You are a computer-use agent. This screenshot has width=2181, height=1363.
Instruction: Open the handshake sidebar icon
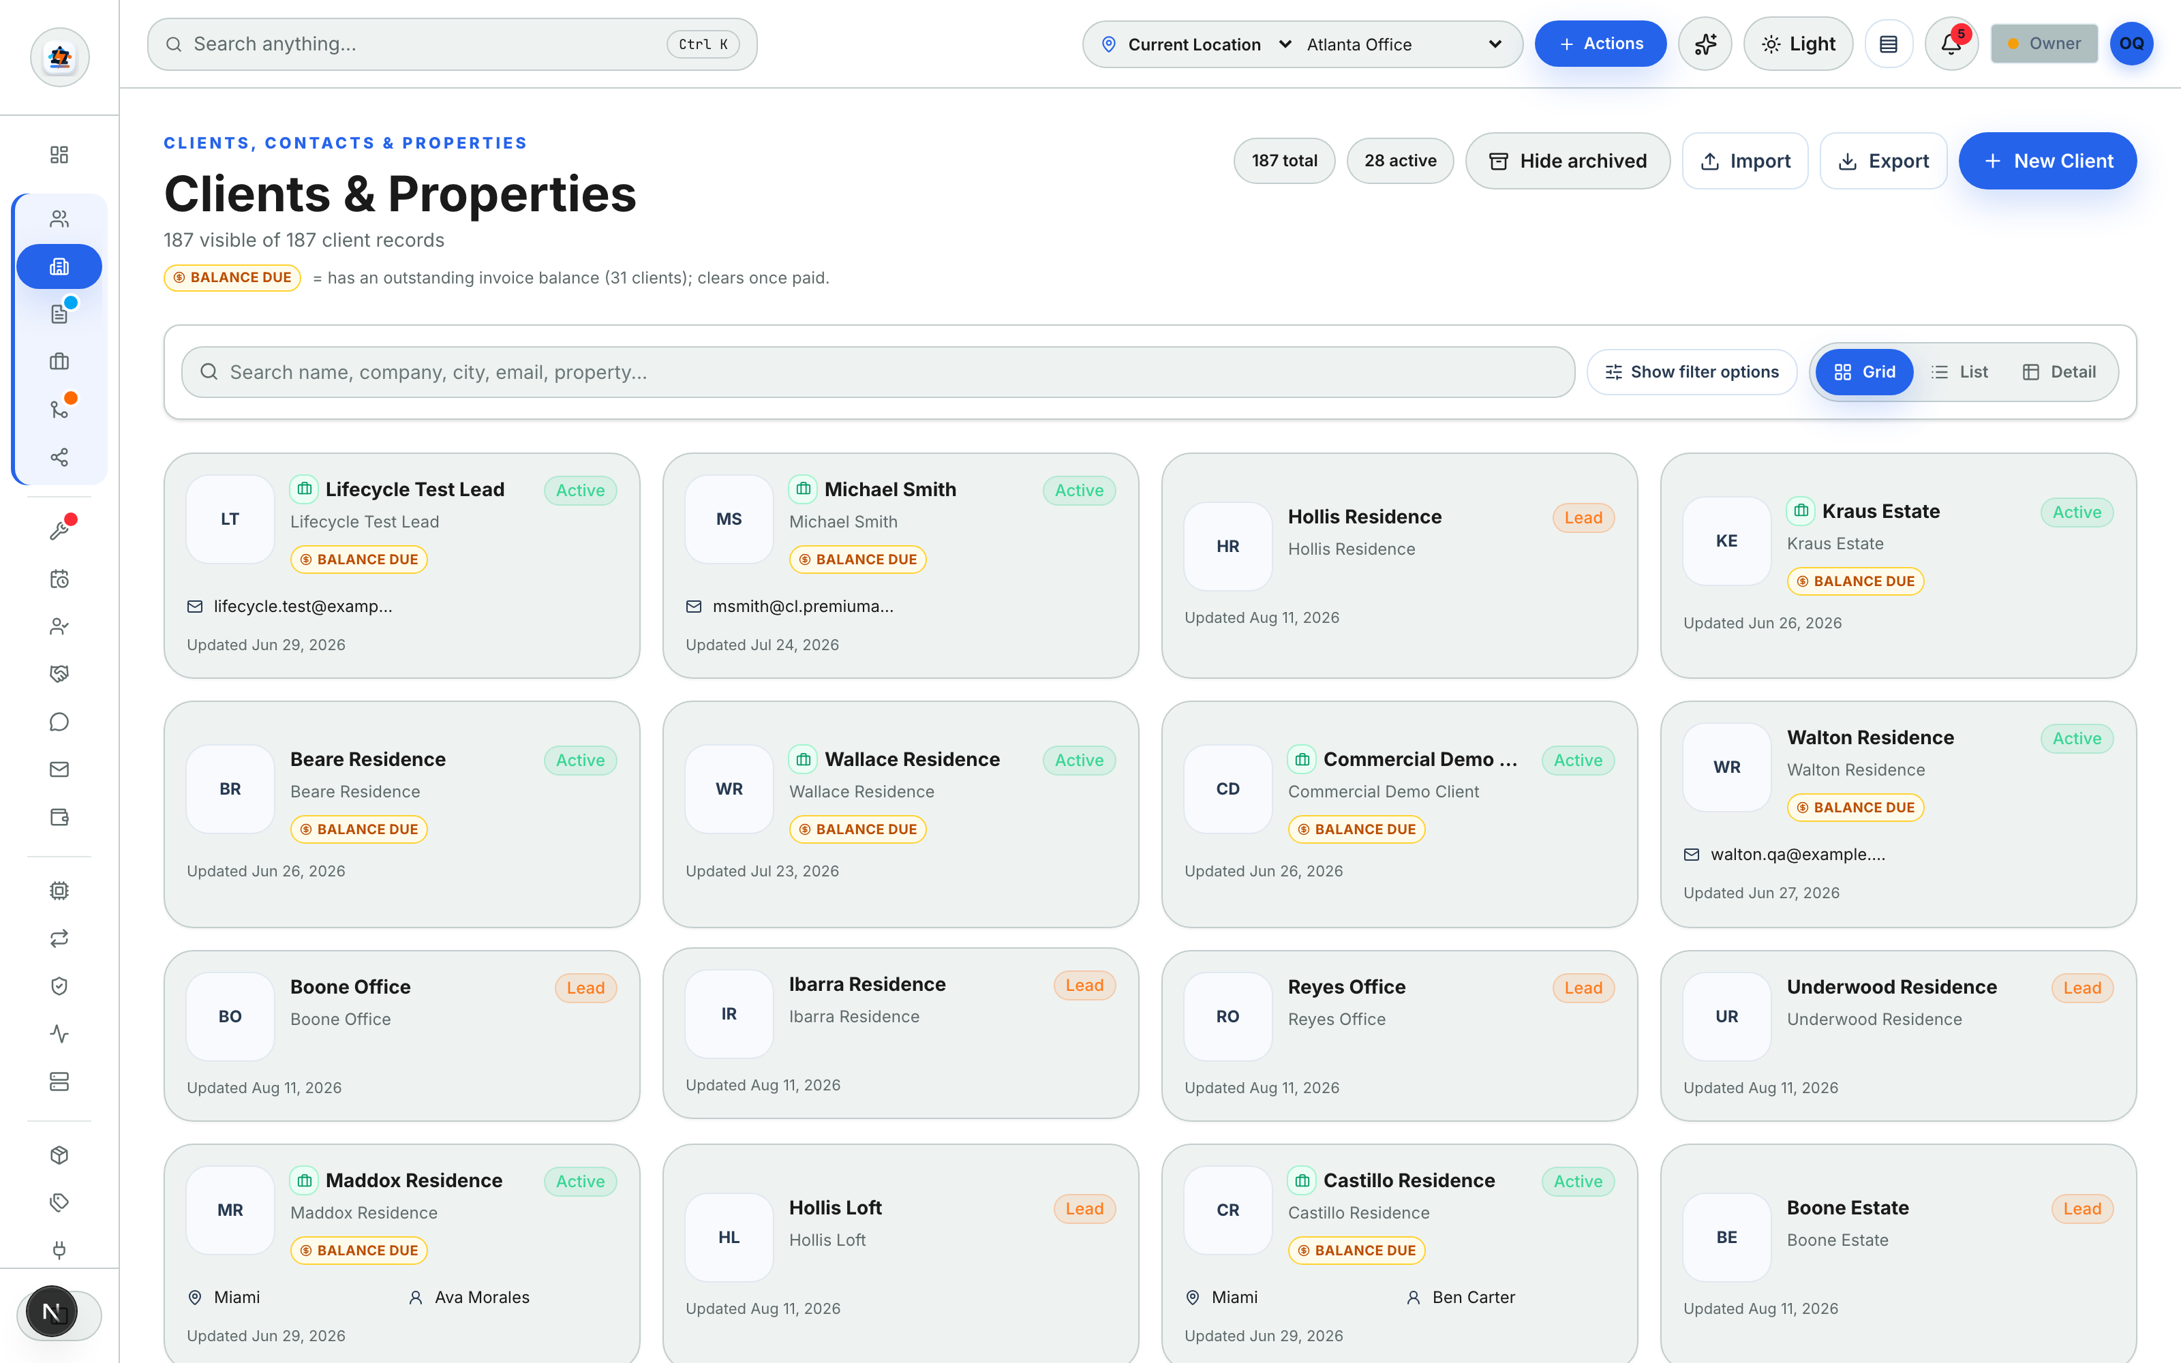(x=59, y=673)
